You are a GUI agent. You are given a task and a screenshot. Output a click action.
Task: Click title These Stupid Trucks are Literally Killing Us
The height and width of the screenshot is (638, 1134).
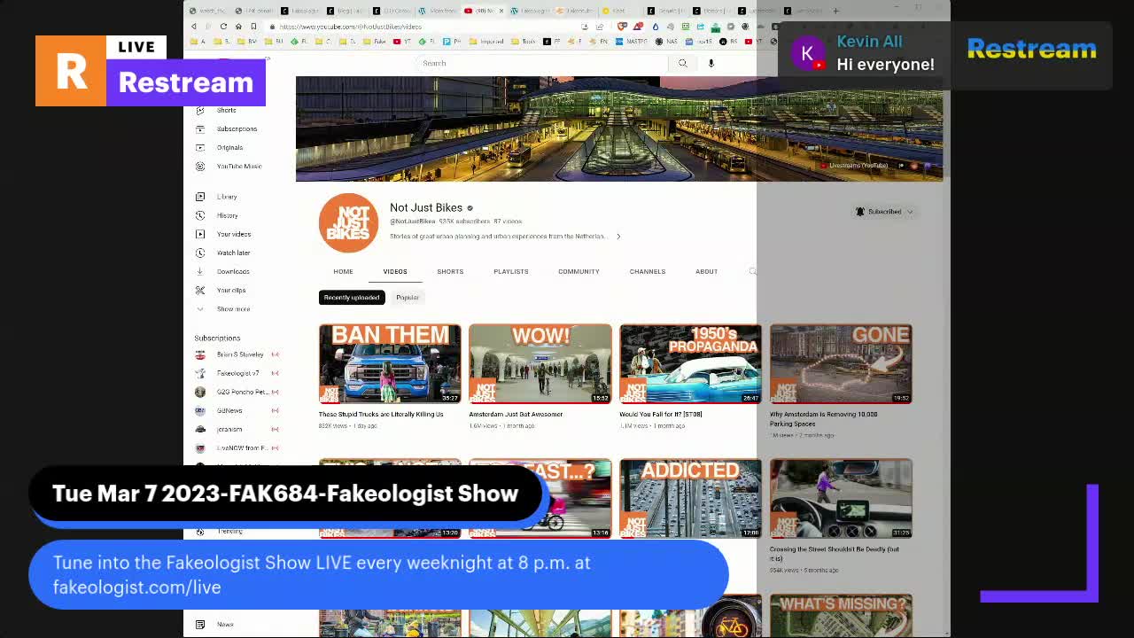[x=381, y=414]
